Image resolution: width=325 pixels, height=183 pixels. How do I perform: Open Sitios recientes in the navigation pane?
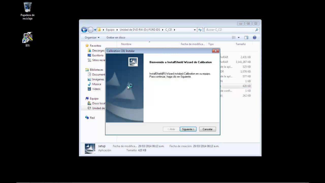coord(99,60)
